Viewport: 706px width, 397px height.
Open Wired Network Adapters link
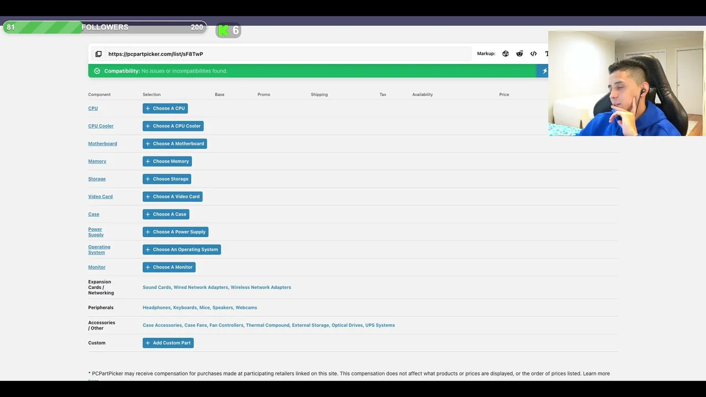pyautogui.click(x=201, y=287)
